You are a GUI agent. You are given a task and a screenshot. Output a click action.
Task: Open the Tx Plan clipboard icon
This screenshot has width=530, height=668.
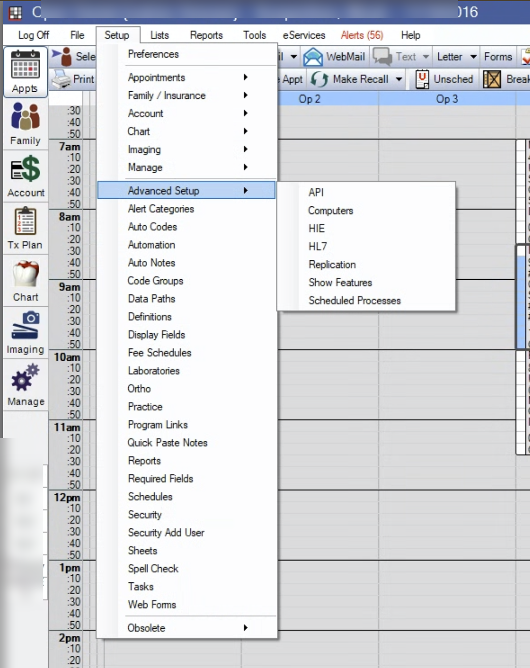pyautogui.click(x=25, y=221)
